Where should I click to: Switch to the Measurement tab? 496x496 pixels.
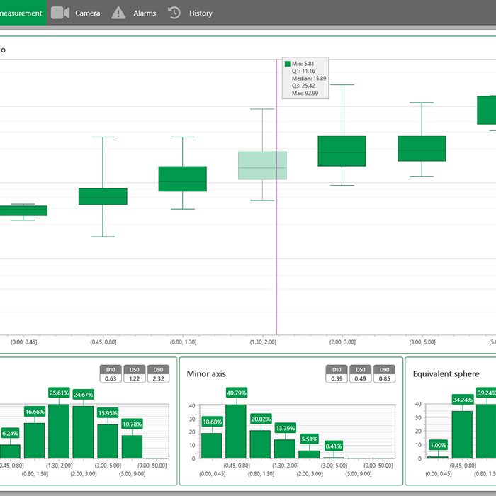coord(21,13)
